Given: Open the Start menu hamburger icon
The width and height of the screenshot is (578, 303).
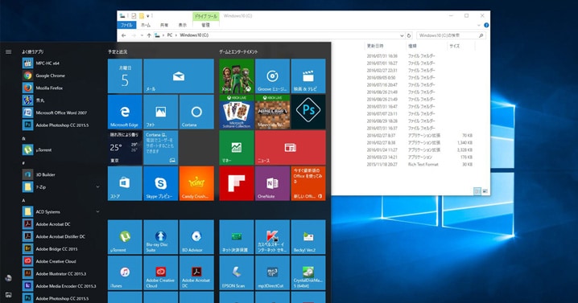Looking at the screenshot, I should (8, 52).
